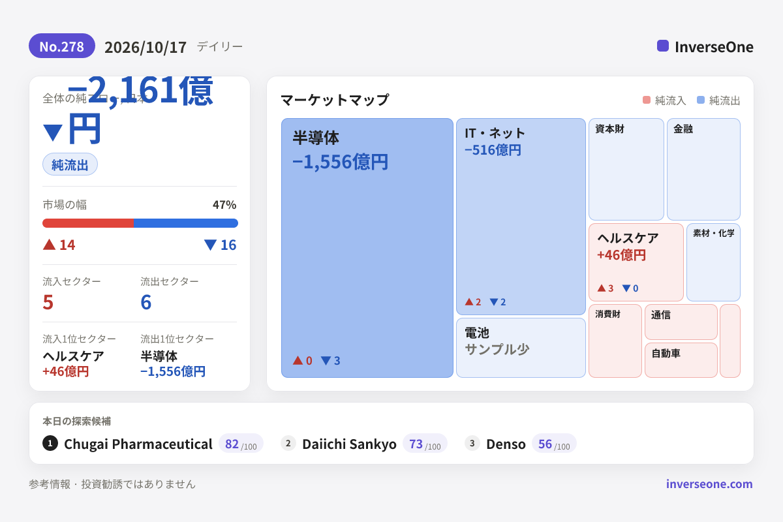Viewport: 783px width, 522px height.
Task: Click the 純流出 status pill
Action: click(70, 164)
